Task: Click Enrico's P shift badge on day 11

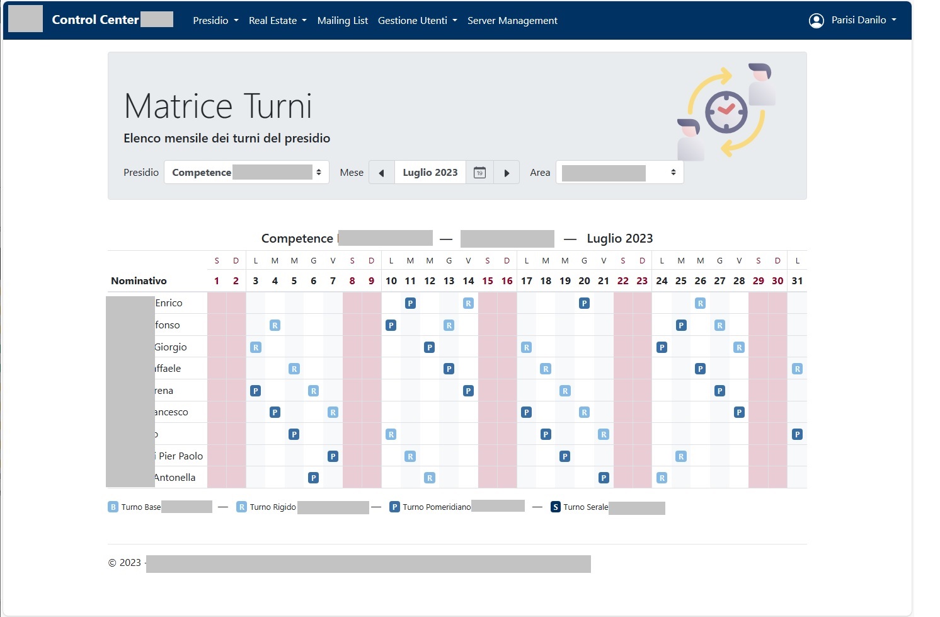Action: tap(410, 303)
